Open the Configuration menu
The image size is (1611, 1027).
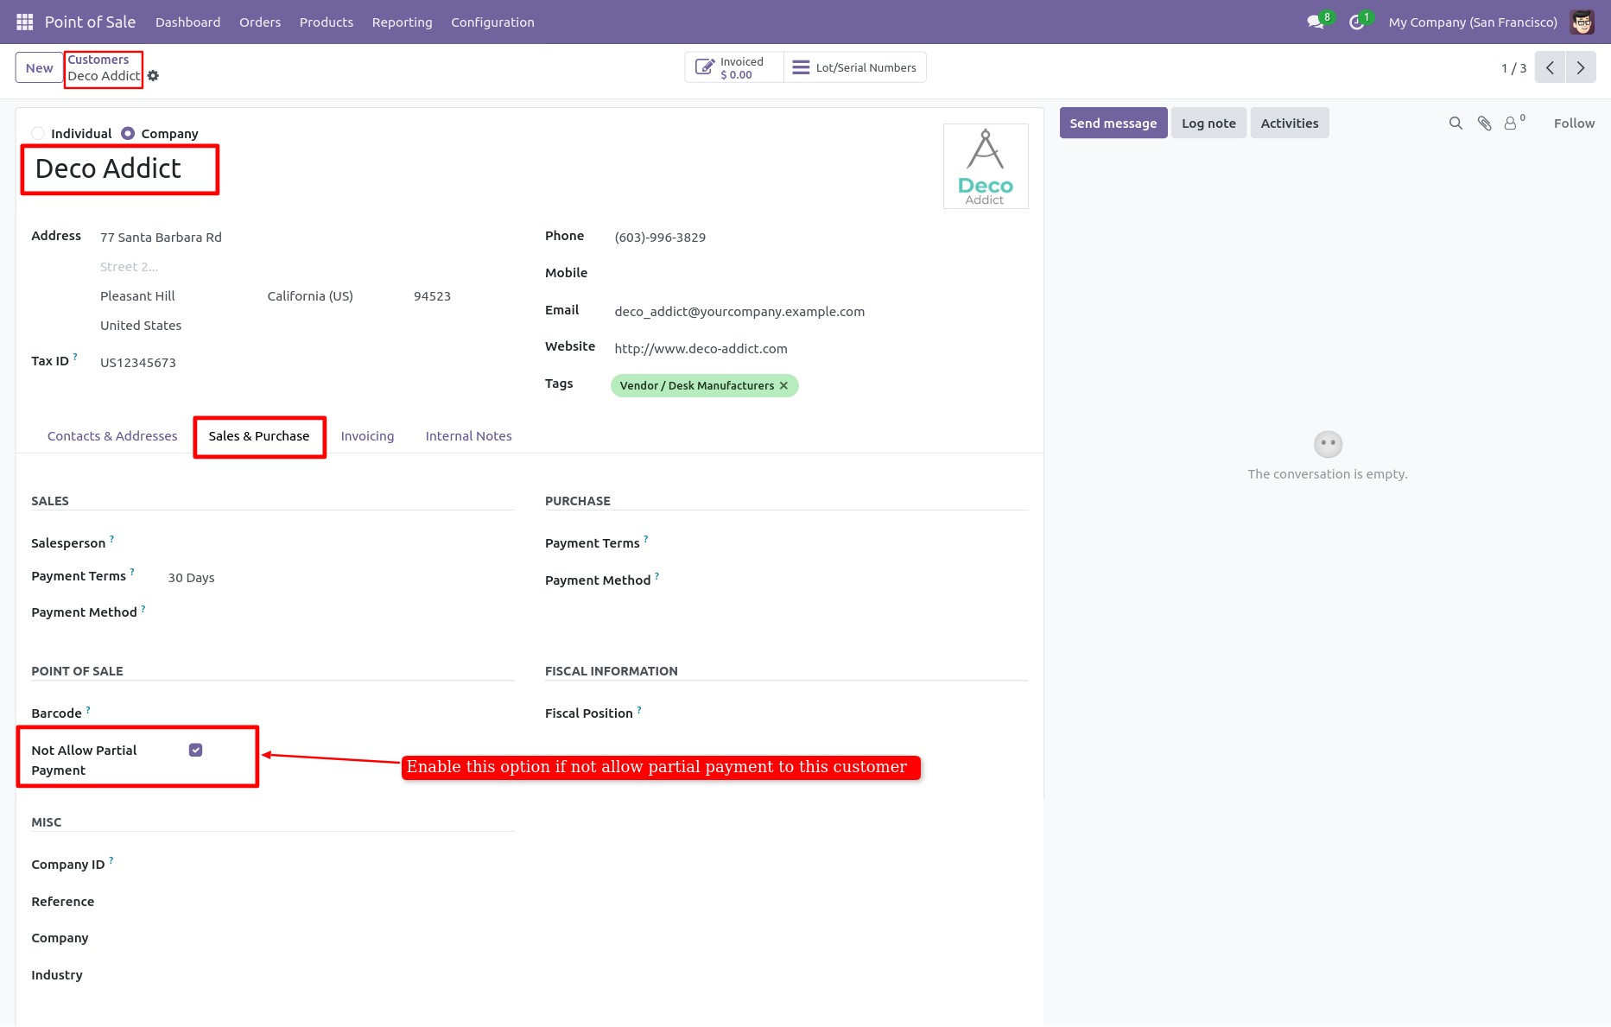492,22
